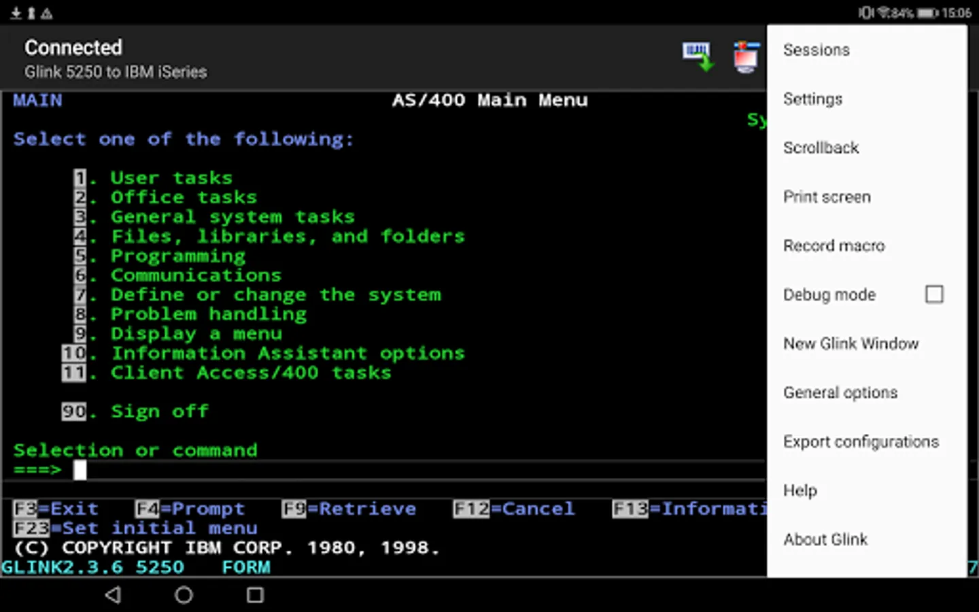Tap the IBM copyright notice line
This screenshot has width=979, height=612.
(226, 548)
